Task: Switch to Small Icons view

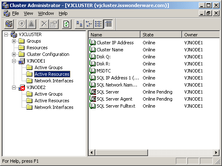Action: 89,24
